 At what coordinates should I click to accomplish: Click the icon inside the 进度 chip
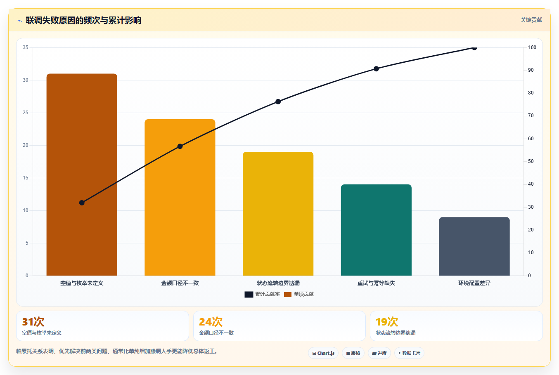(x=374, y=354)
